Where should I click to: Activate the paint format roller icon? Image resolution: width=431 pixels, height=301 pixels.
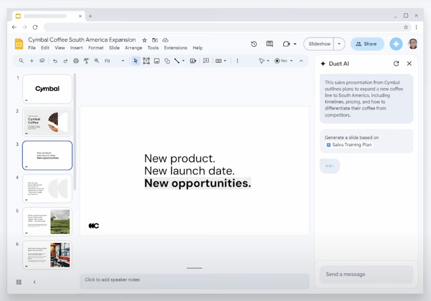(86, 61)
